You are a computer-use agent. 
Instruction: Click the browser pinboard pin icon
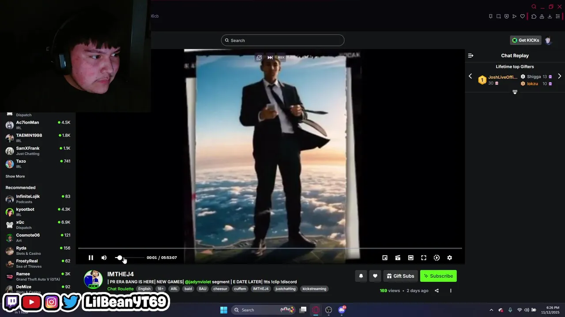490,16
